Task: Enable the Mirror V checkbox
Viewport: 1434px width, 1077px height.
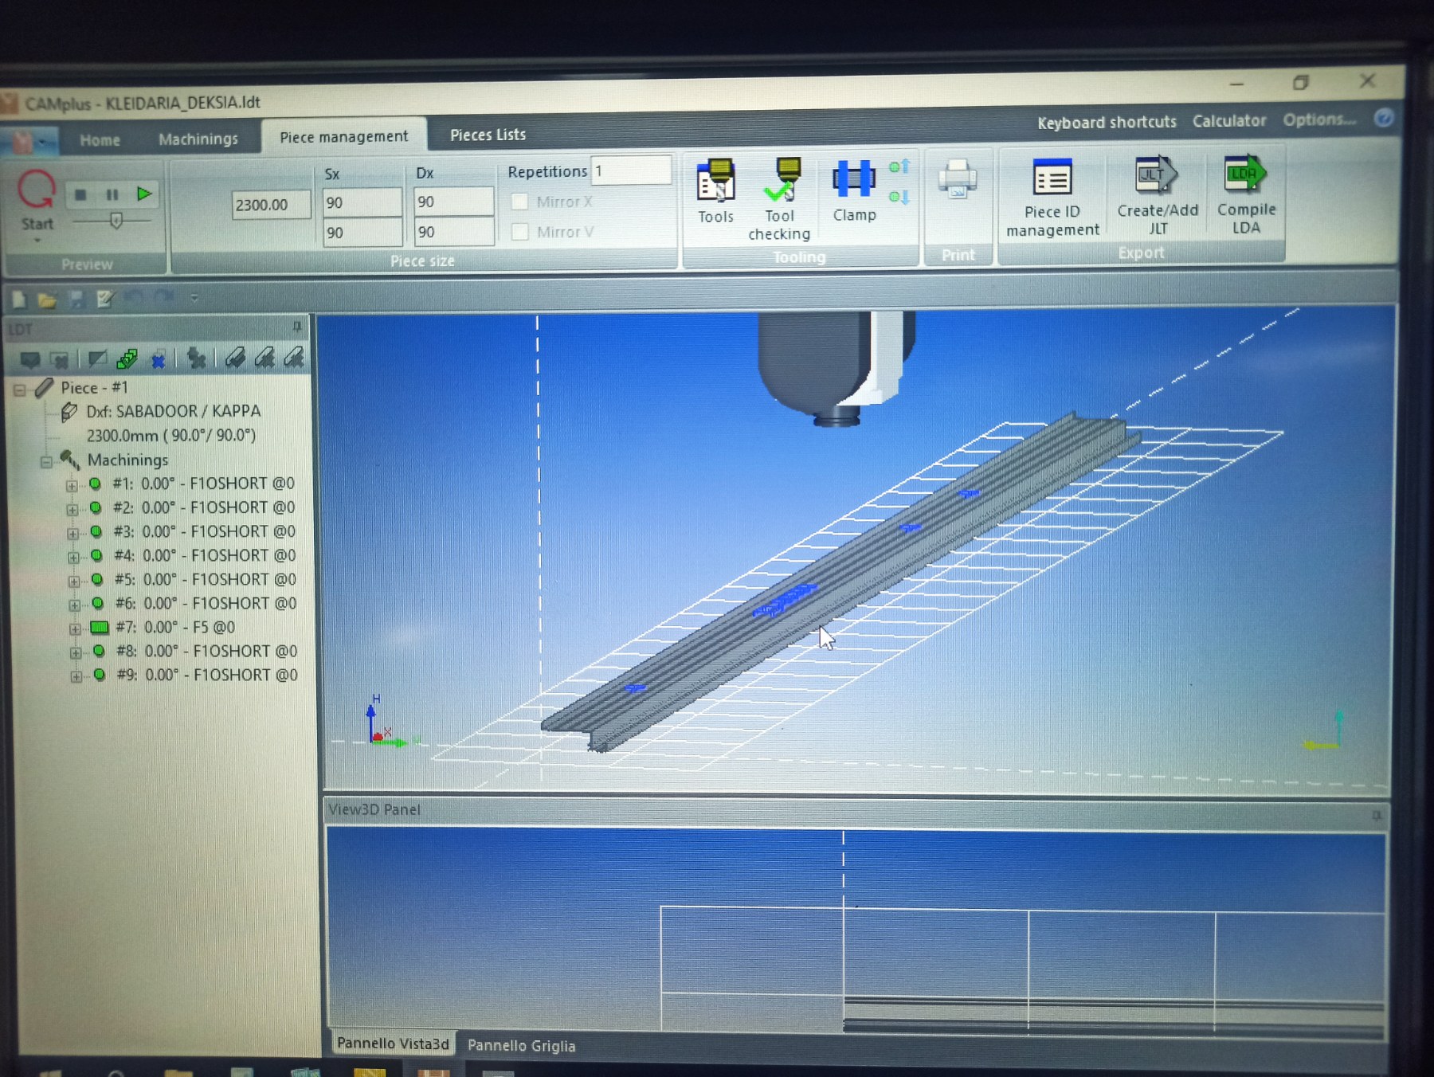Action: tap(520, 232)
